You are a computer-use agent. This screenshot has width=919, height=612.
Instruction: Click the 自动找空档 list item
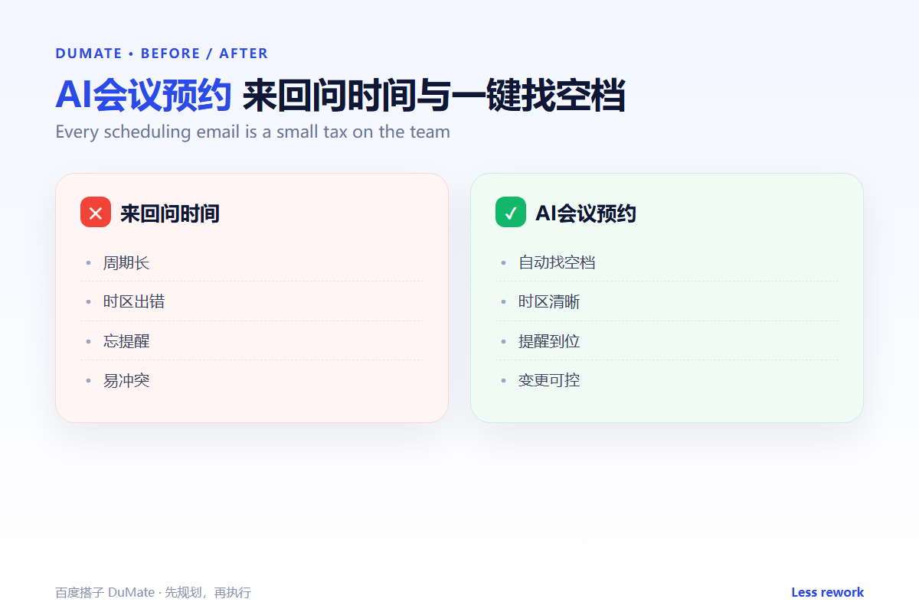click(667, 262)
